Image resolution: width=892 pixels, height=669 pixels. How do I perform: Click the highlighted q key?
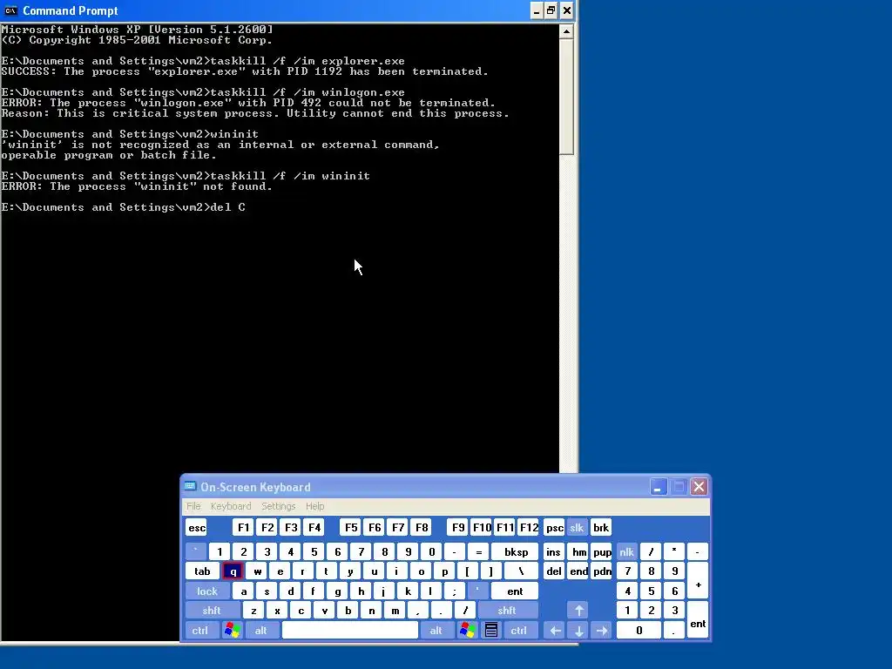tap(233, 571)
